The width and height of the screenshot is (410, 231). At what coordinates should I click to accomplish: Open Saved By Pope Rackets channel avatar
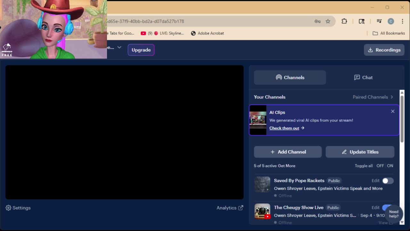[262, 184]
